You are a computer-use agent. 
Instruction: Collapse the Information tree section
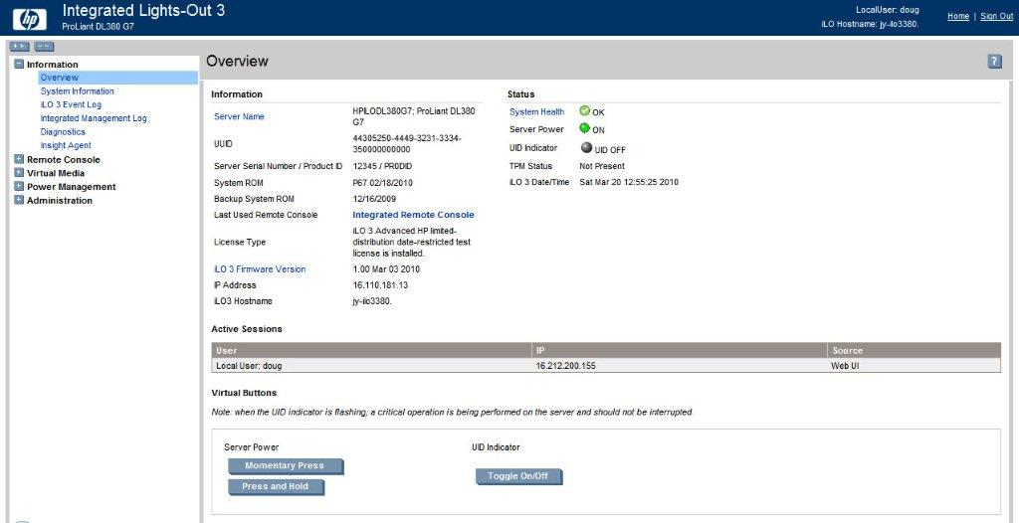(19, 65)
